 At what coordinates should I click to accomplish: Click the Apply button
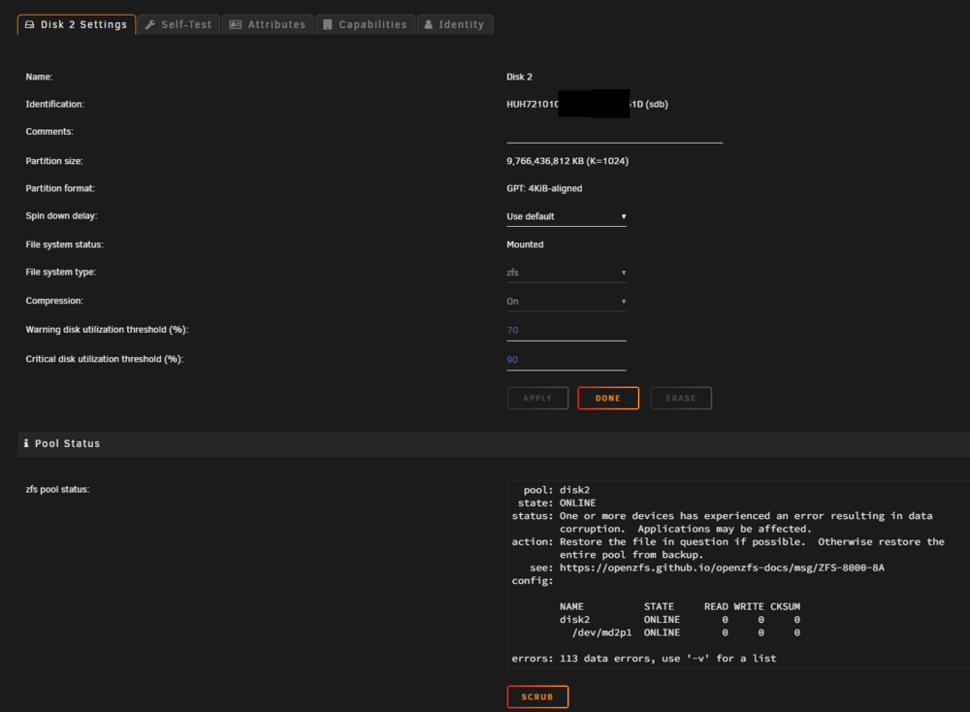tap(537, 399)
